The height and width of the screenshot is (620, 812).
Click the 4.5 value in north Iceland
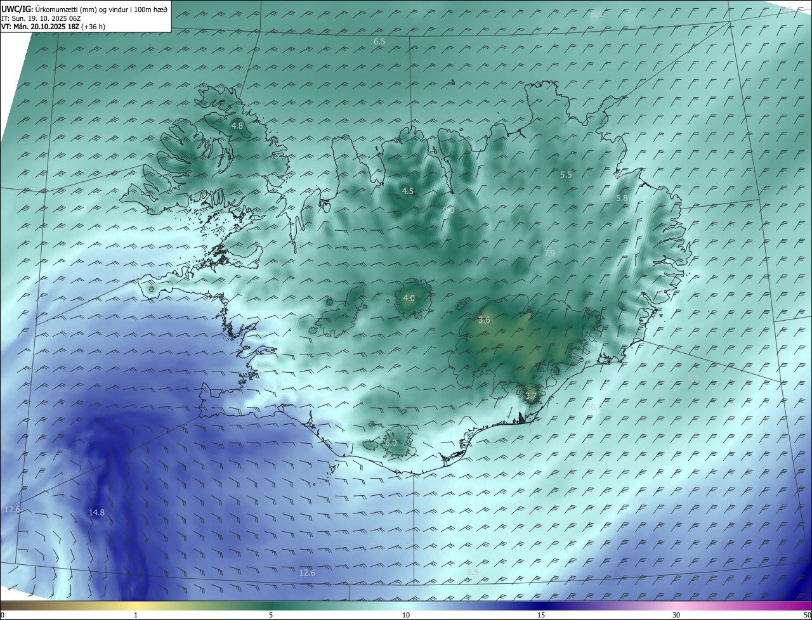[408, 191]
